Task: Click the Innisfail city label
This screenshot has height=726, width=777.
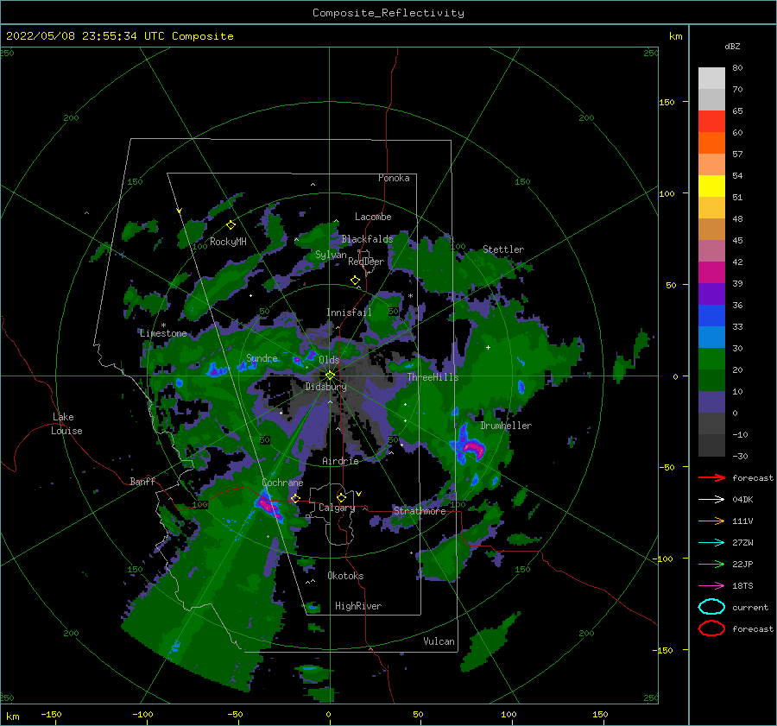Action: click(349, 312)
